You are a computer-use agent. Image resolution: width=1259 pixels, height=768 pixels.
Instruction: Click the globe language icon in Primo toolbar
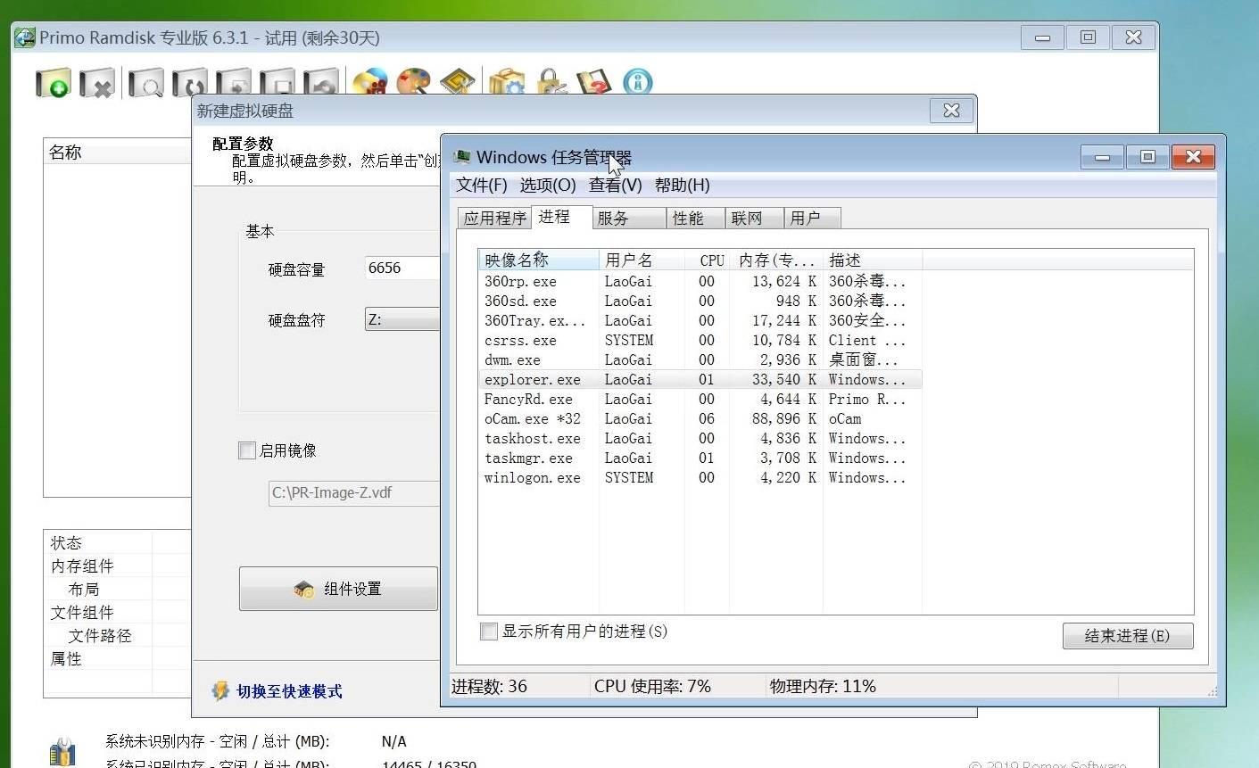(370, 83)
